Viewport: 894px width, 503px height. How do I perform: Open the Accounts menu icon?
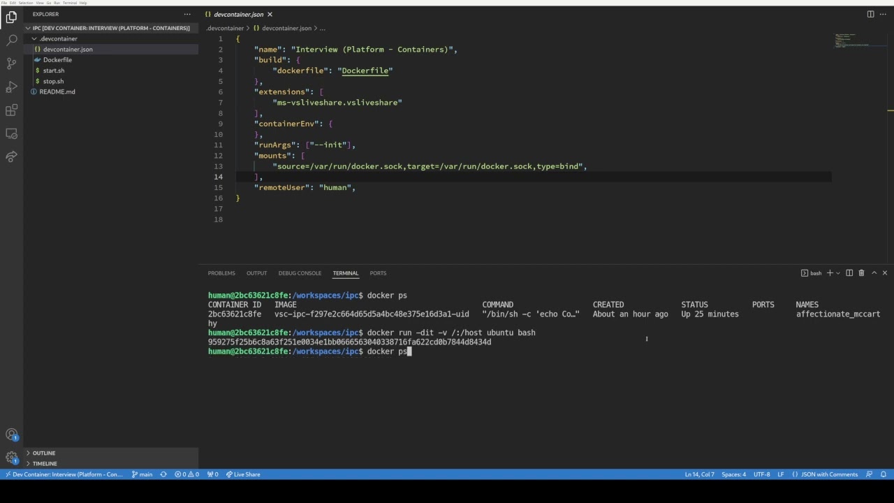point(11,435)
